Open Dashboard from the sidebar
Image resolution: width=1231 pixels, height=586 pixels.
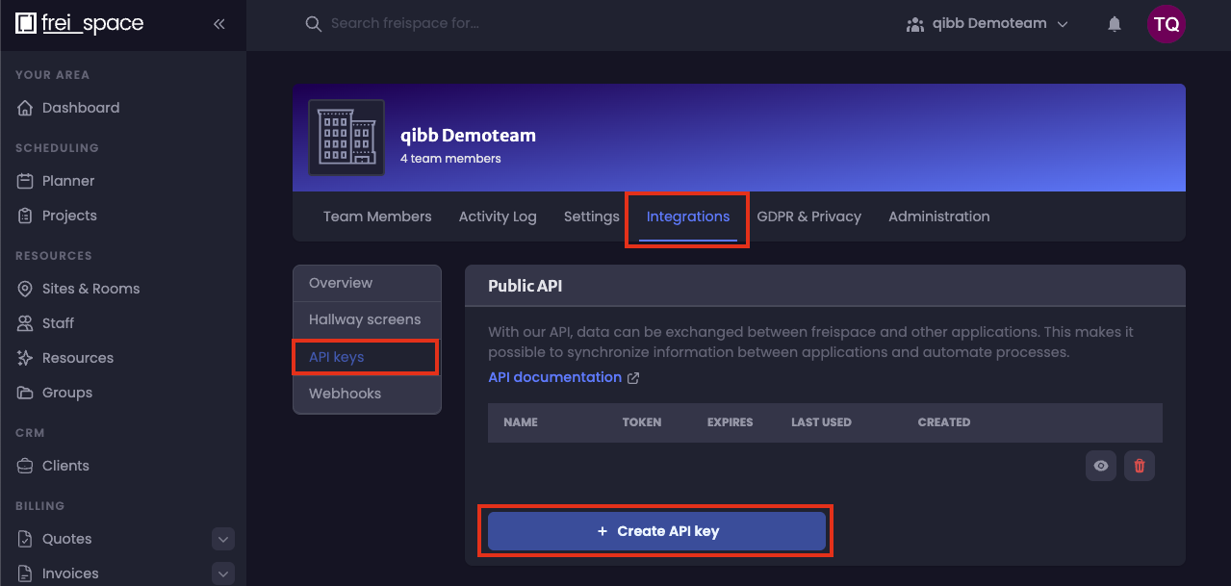pos(81,108)
